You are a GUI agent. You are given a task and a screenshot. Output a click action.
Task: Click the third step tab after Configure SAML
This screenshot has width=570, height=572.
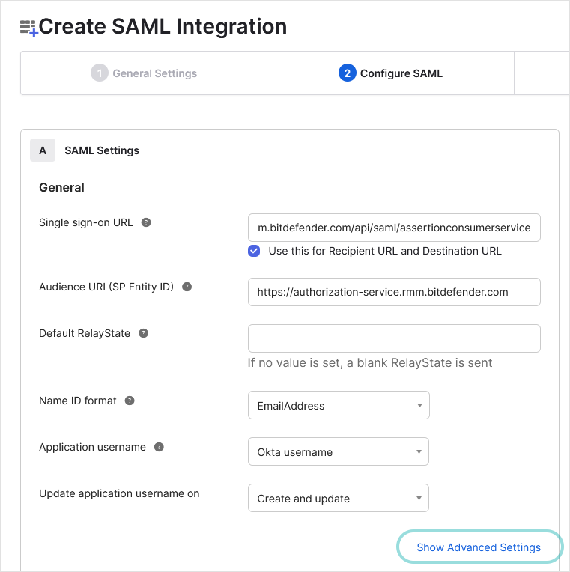(542, 73)
